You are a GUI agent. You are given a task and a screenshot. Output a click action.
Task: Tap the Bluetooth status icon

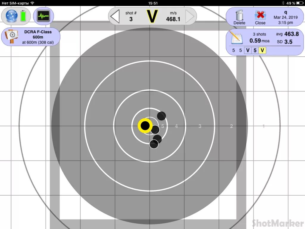pyautogui.click(x=283, y=3)
